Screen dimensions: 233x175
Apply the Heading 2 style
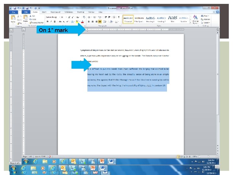(161, 19)
